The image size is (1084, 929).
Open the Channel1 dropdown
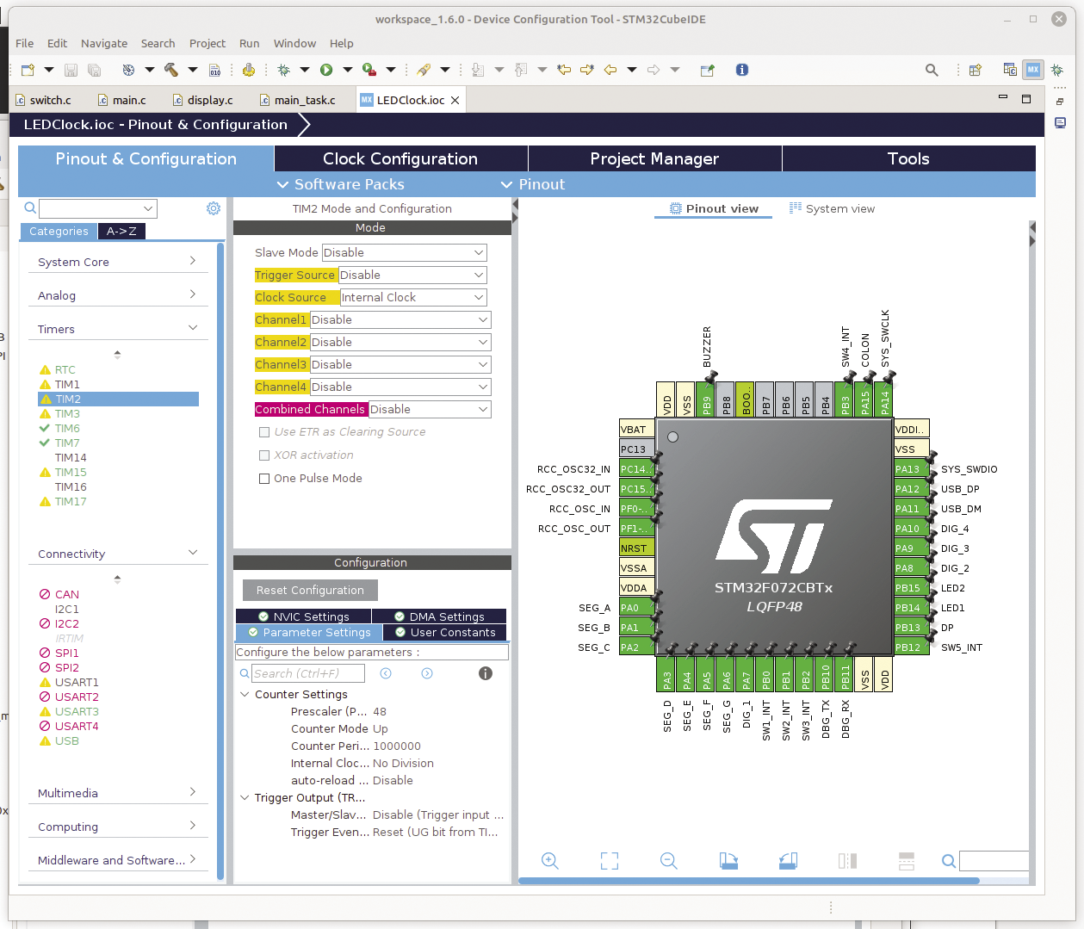pos(400,319)
